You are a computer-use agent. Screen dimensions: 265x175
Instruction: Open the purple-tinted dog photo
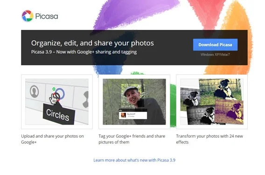[x=229, y=112]
